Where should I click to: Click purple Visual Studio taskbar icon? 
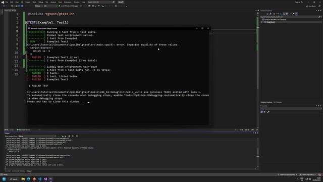coord(45,179)
